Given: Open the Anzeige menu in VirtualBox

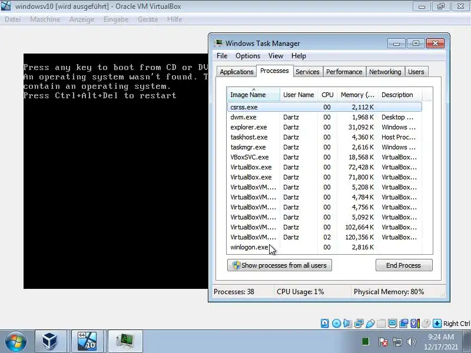Looking at the screenshot, I should pyautogui.click(x=82, y=19).
